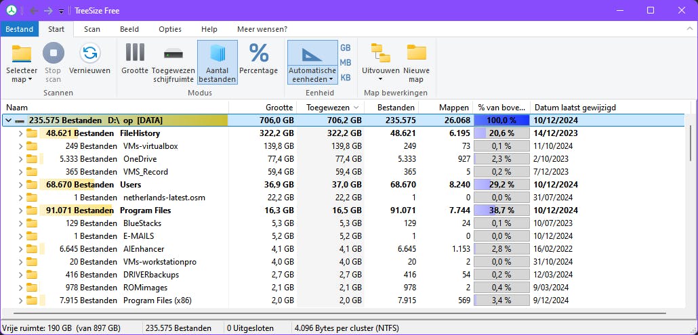Screen dimensions: 698x335
Task: Open the Help tab
Action: pyautogui.click(x=209, y=29)
